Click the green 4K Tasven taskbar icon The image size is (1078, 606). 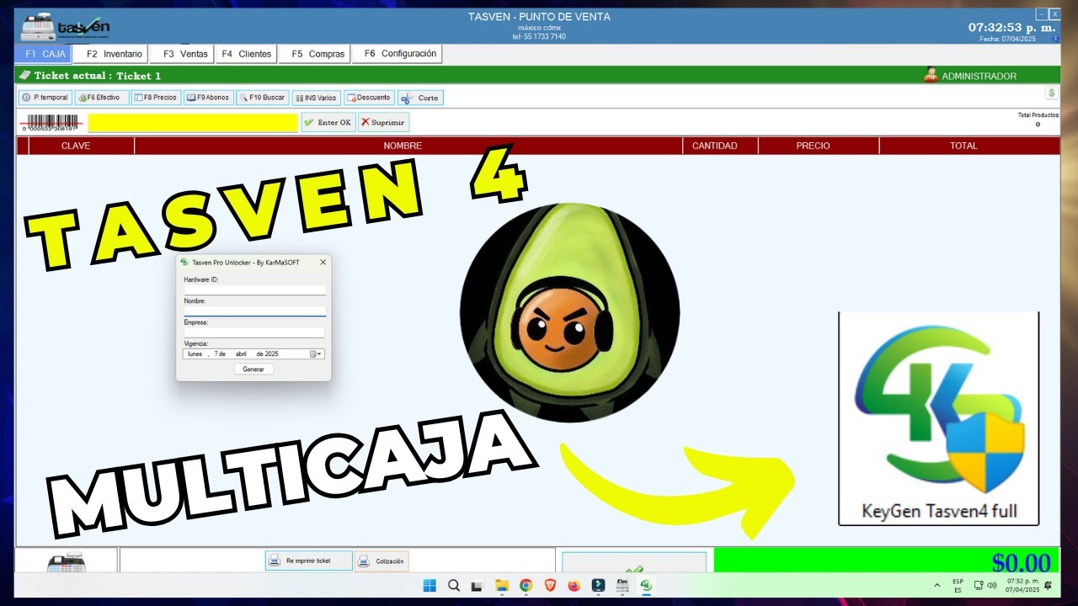647,585
